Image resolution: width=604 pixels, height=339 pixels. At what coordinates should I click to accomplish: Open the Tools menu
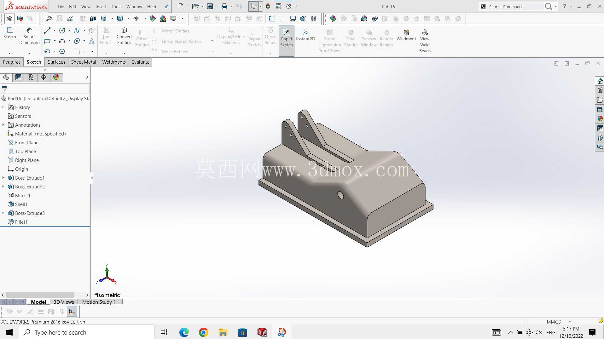(116, 7)
